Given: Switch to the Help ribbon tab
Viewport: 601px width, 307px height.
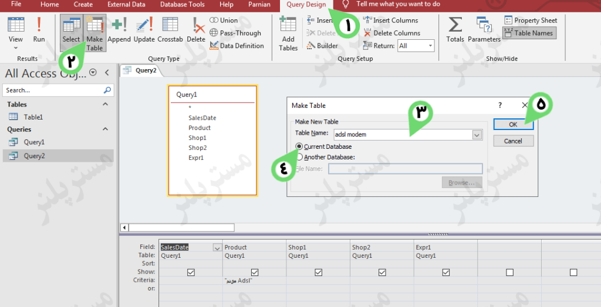Looking at the screenshot, I should [x=227, y=5].
